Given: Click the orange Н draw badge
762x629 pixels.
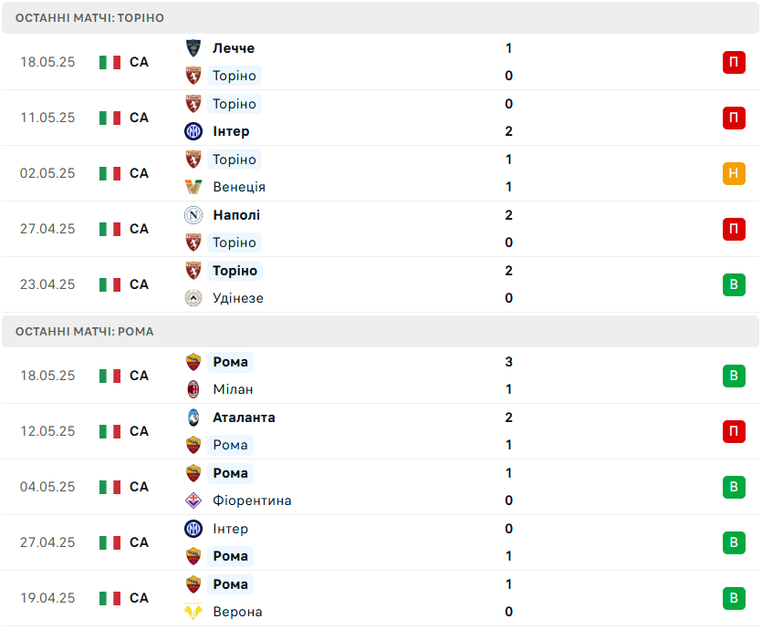Looking at the screenshot, I should [734, 173].
